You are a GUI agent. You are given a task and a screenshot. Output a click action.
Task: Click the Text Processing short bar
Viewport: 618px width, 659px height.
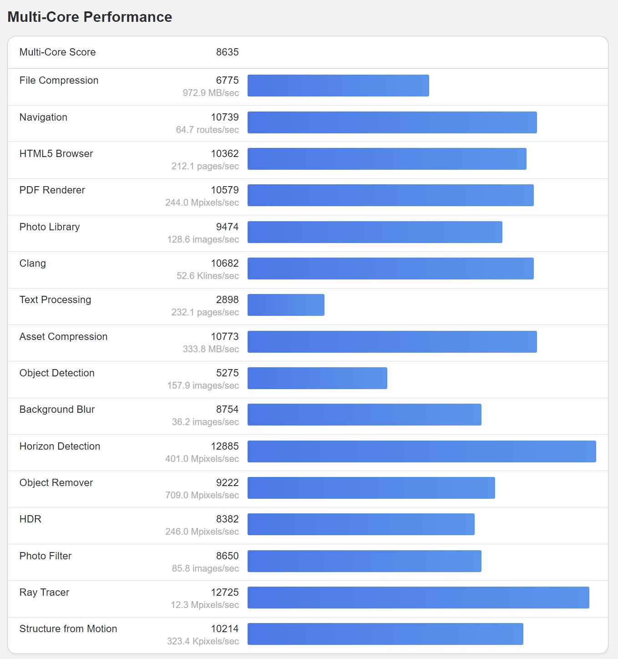point(286,305)
